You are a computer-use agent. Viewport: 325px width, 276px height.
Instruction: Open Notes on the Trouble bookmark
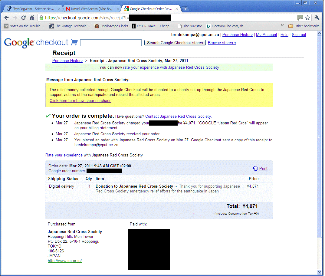(24, 26)
